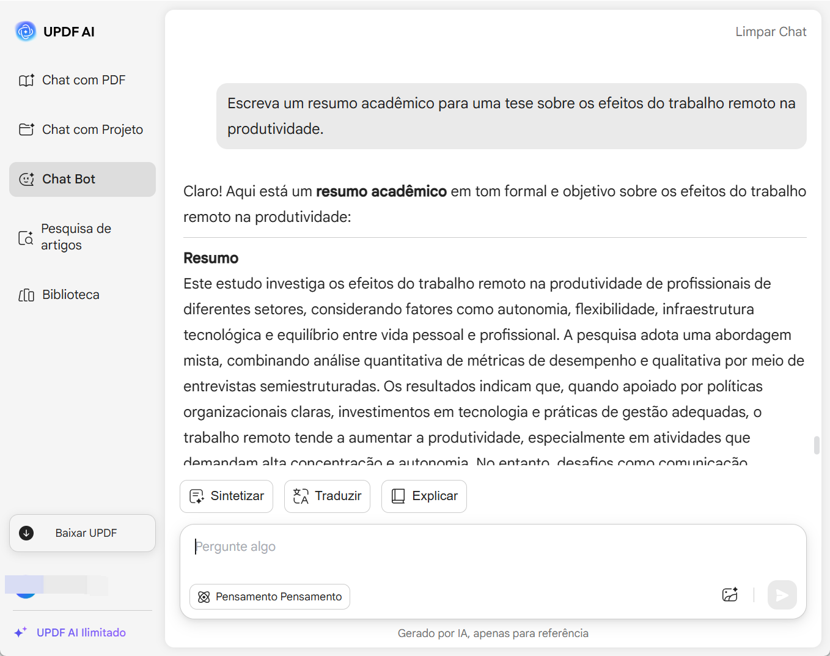The width and height of the screenshot is (830, 656).
Task: Click the send message arrow button
Action: tap(782, 595)
